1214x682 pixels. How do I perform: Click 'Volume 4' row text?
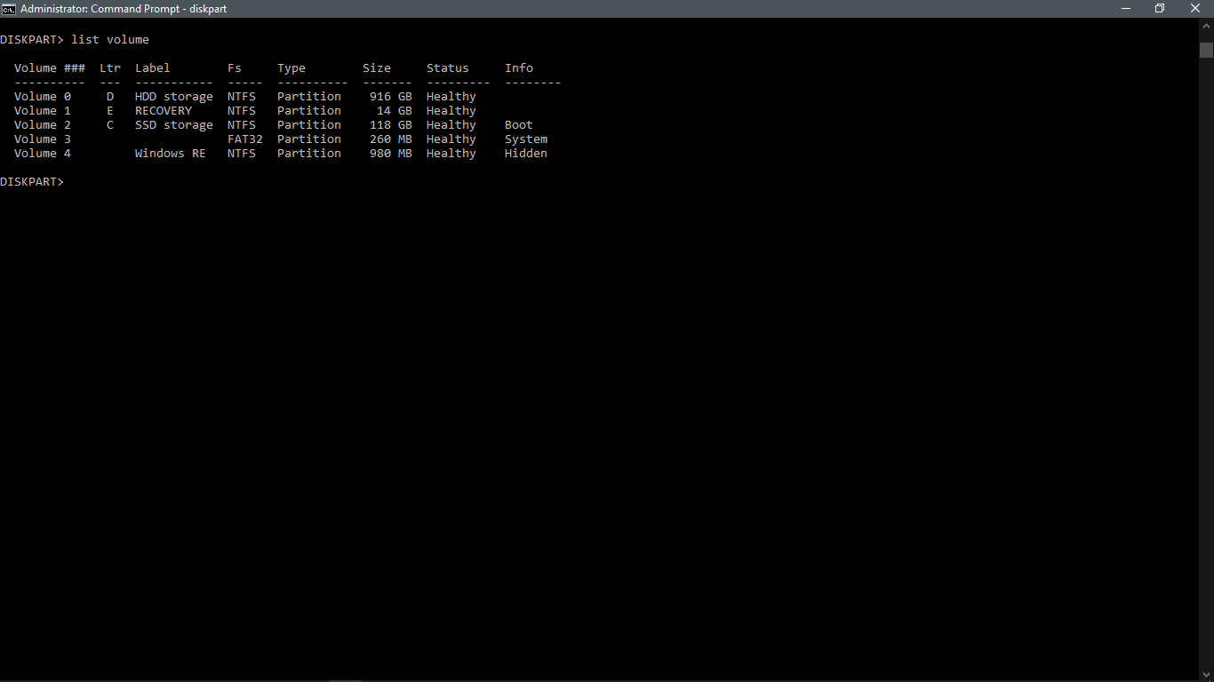(43, 154)
